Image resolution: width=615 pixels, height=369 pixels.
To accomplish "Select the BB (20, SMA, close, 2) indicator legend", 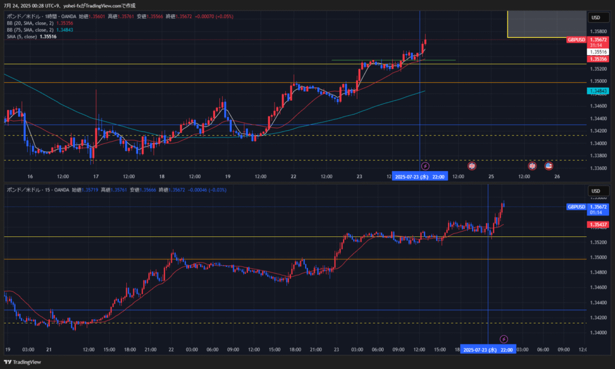I will pos(30,23).
